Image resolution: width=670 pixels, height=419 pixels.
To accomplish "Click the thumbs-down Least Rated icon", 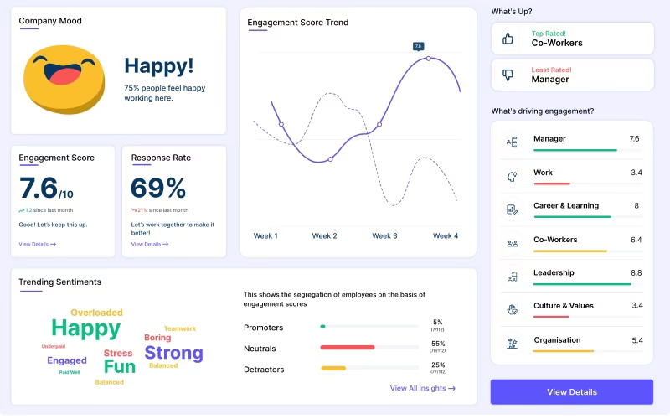I will click(508, 75).
